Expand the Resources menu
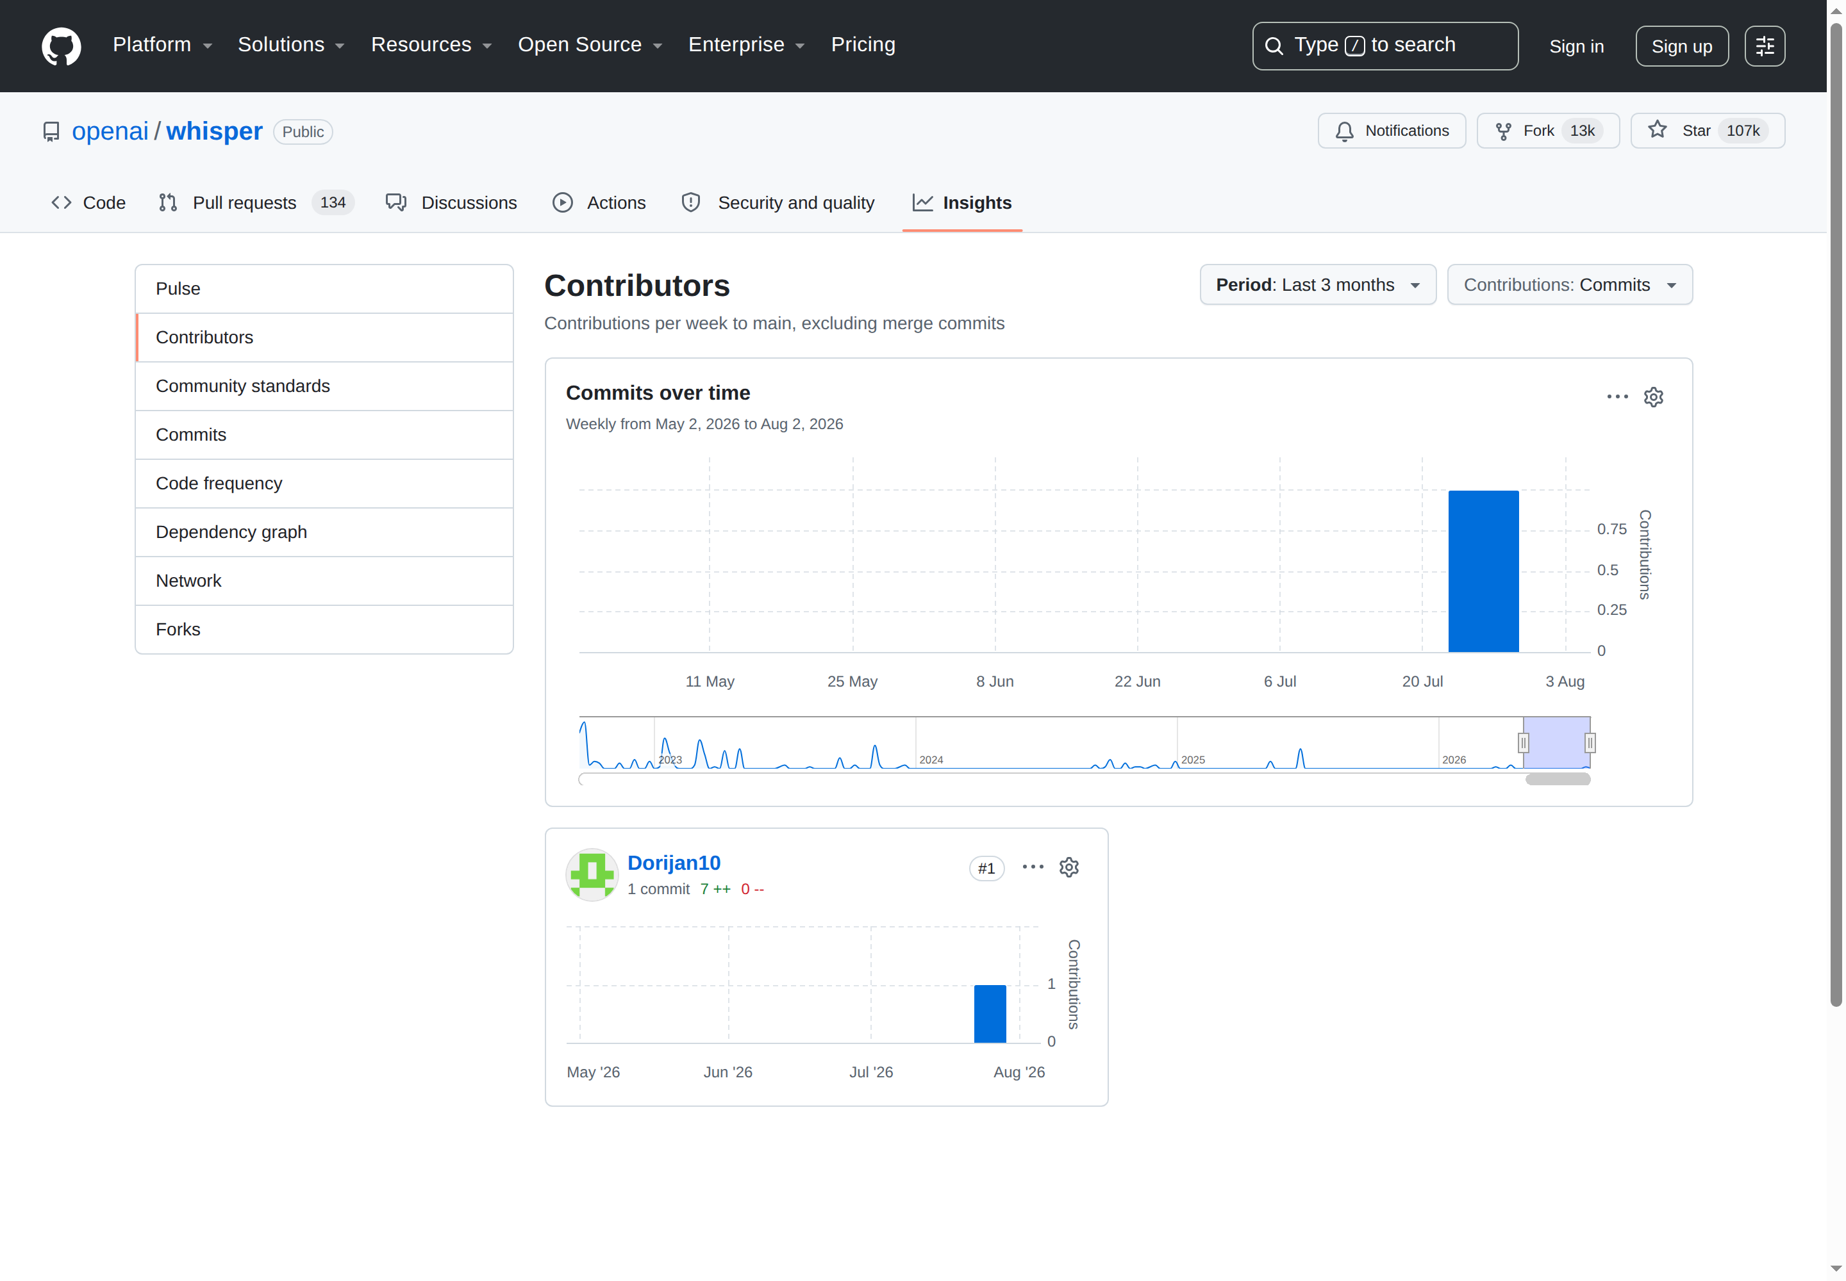 coord(431,45)
